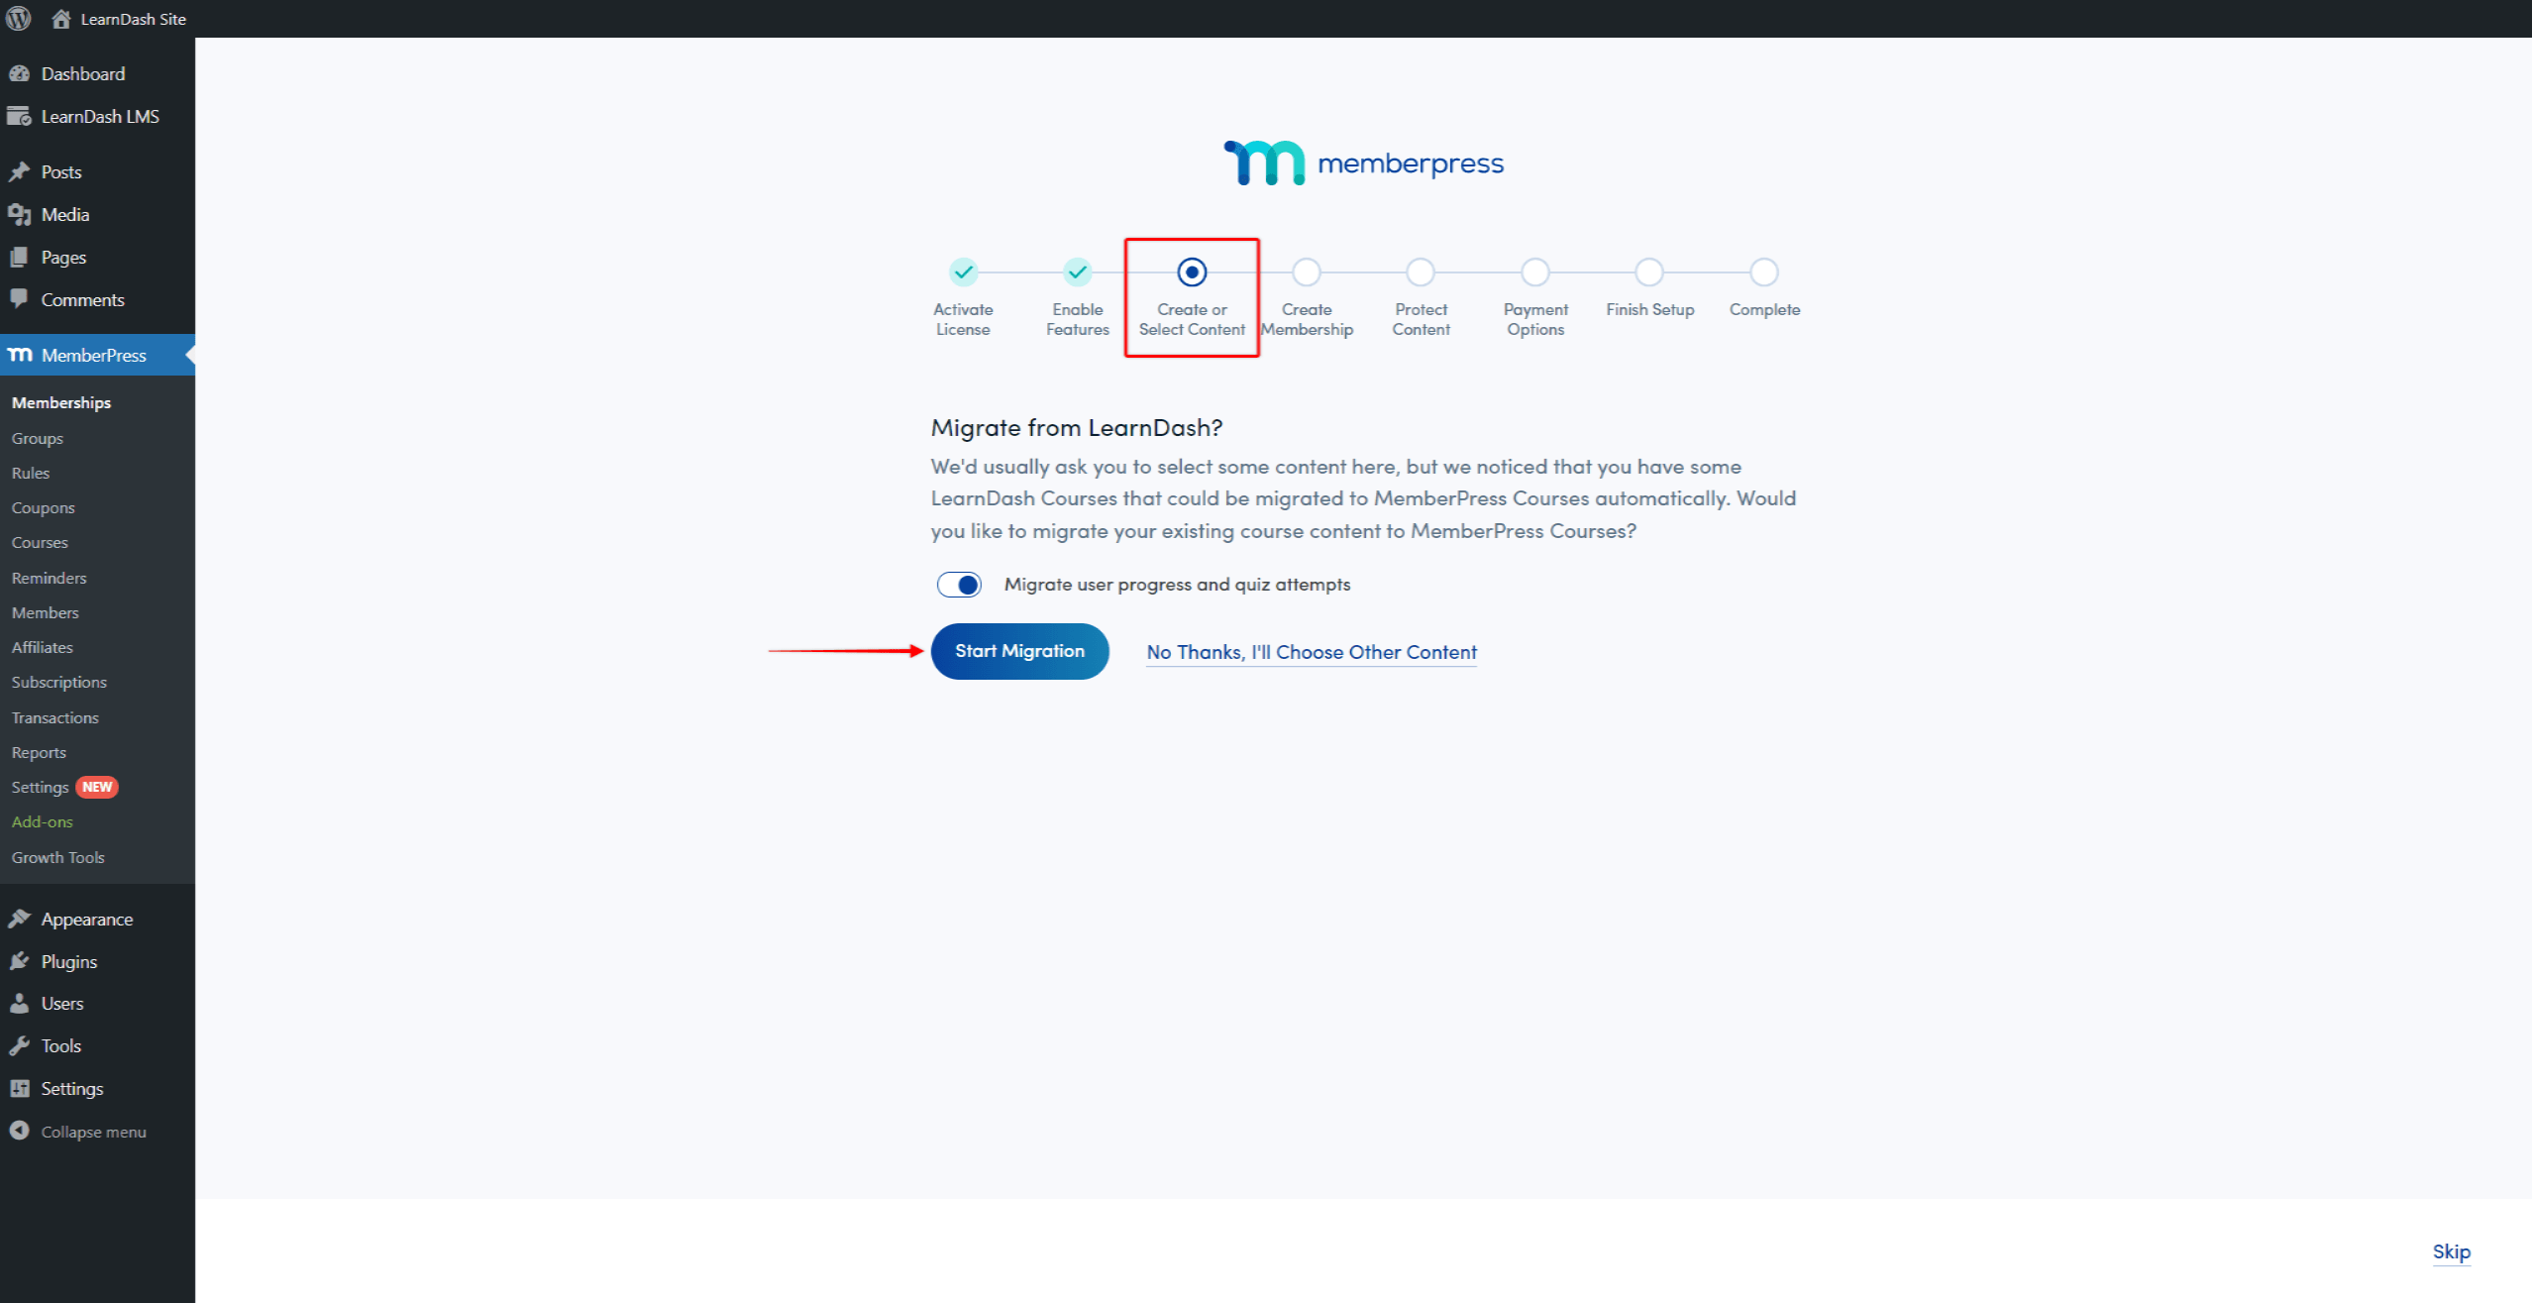Click the Plugins icon in sidebar
The height and width of the screenshot is (1303, 2532).
(22, 960)
